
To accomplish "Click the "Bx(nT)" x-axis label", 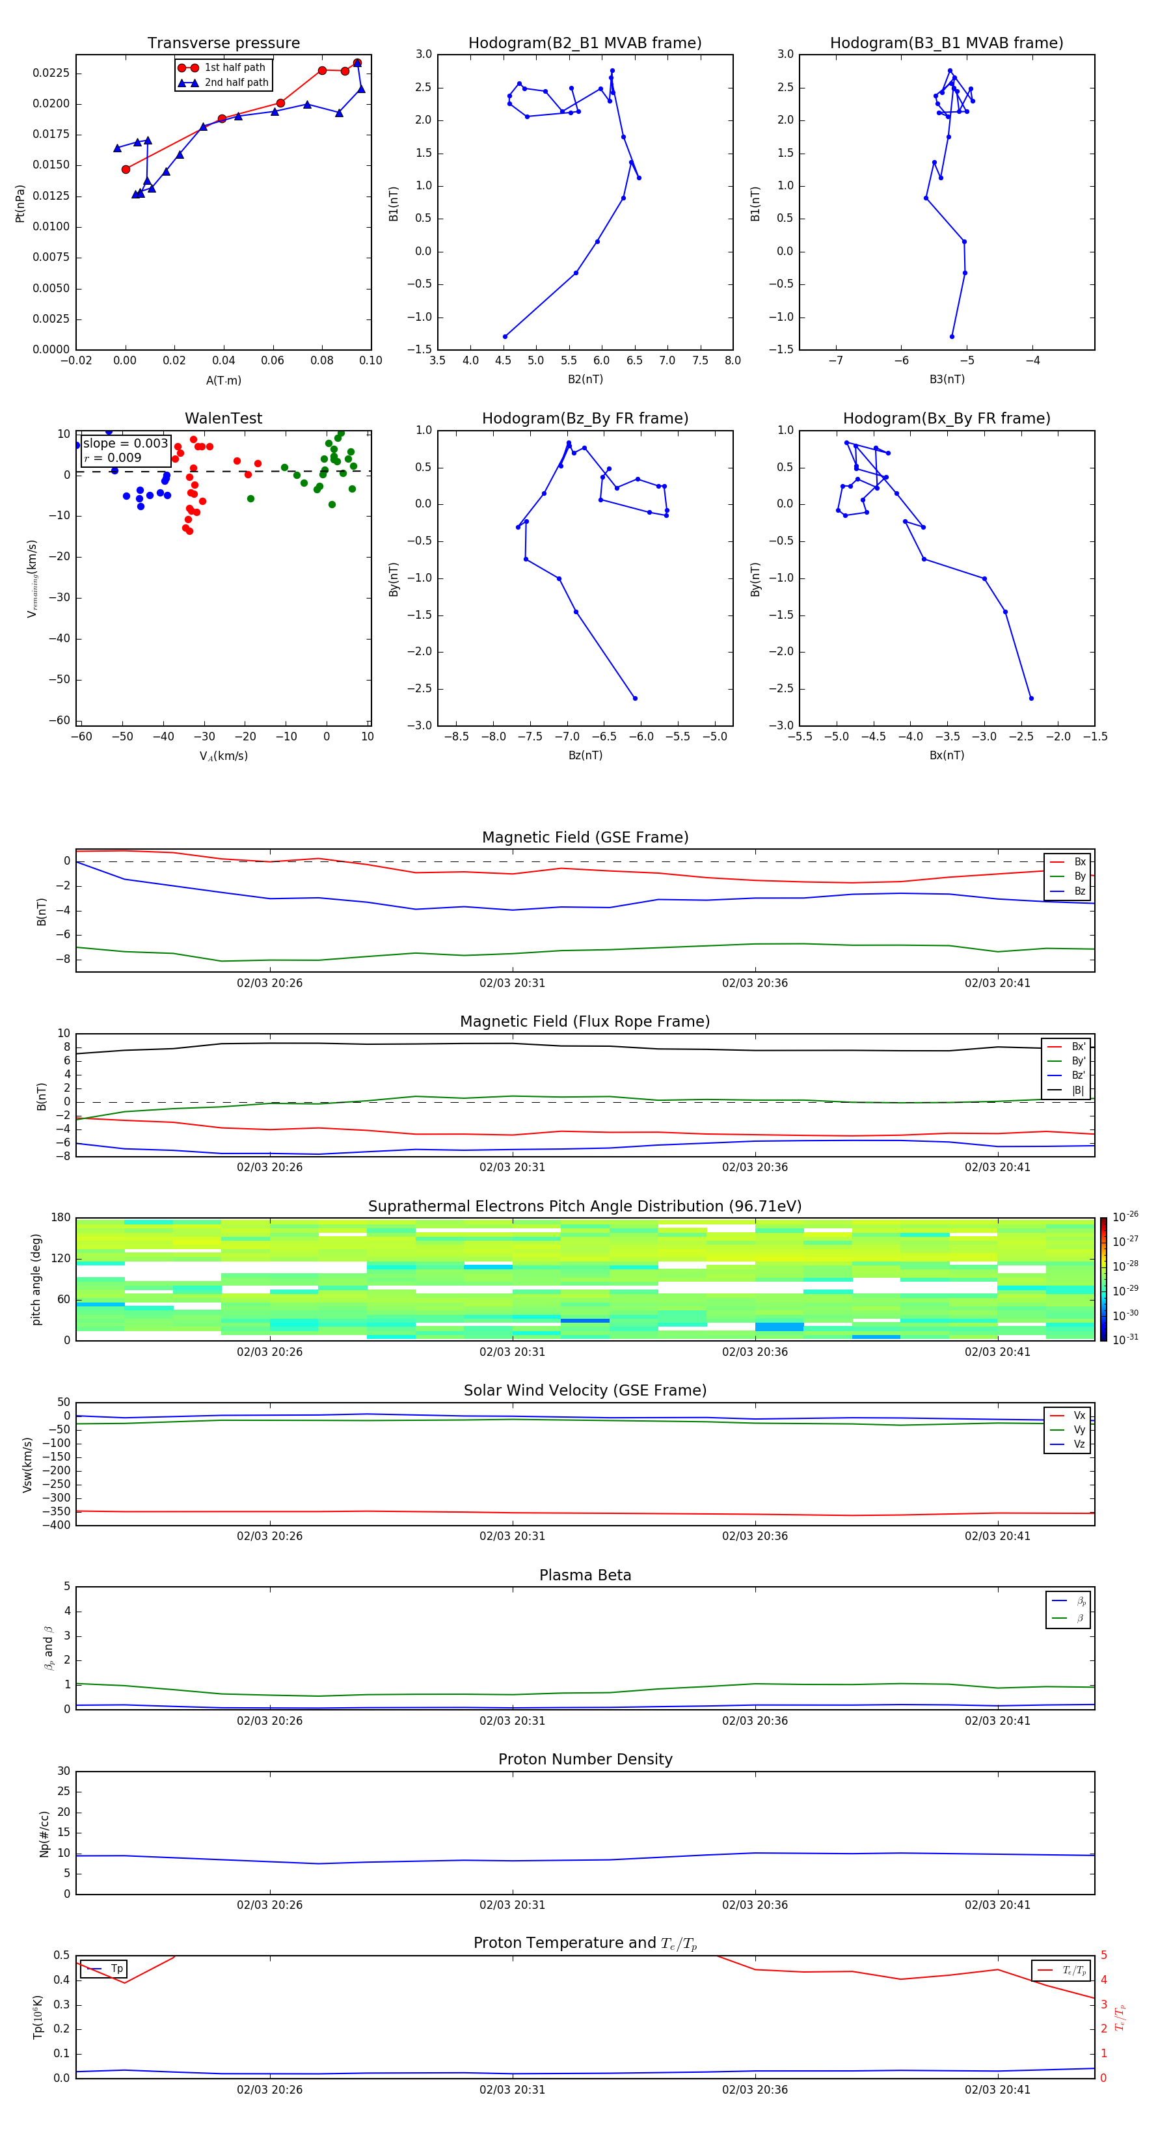I will [947, 755].
